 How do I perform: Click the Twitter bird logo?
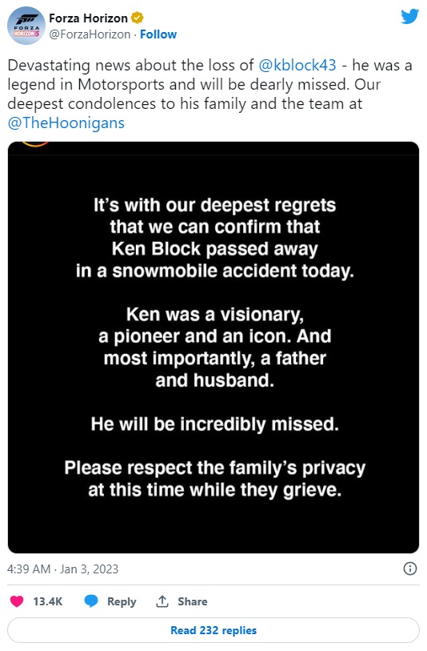(x=409, y=17)
